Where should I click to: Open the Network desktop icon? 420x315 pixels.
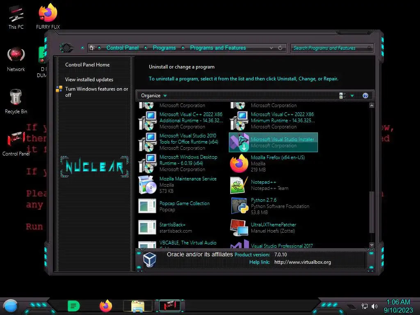point(16,59)
